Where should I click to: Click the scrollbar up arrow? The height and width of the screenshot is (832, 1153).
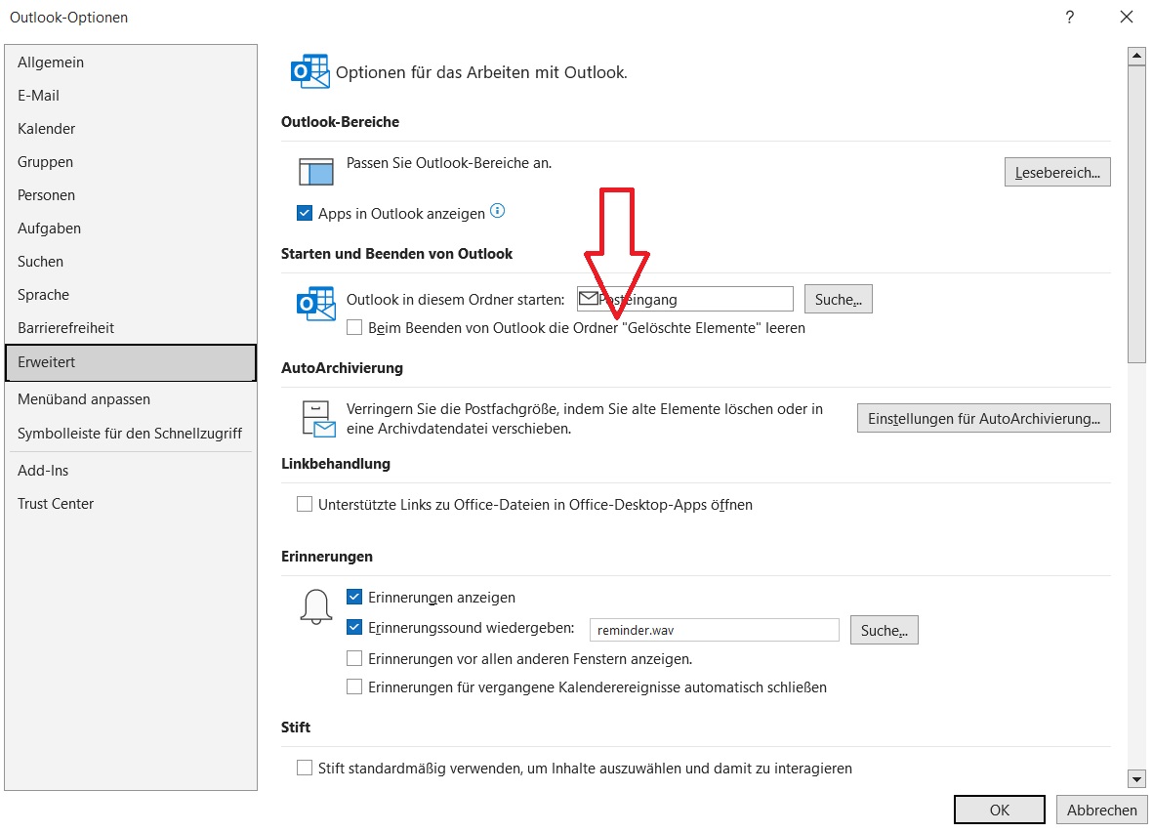(x=1136, y=56)
